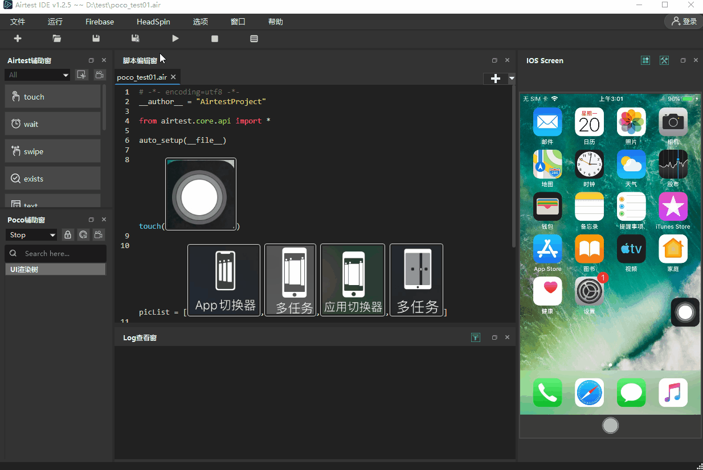Run the script with the play button
The height and width of the screenshot is (470, 703).
pos(175,39)
